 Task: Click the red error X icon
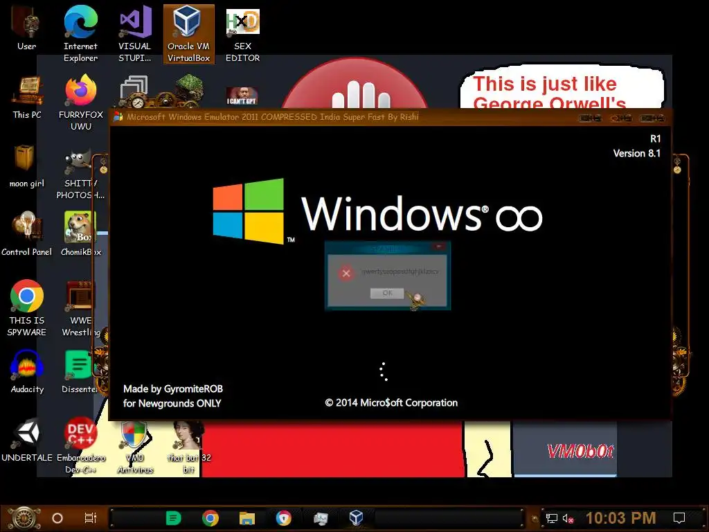[346, 273]
